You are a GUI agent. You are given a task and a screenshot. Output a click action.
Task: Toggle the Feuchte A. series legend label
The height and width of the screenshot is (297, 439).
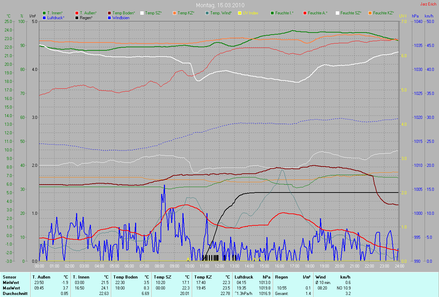click(317, 13)
